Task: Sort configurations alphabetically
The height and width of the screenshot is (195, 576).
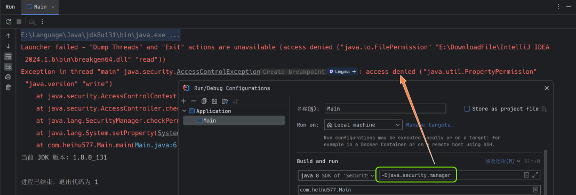Action: tap(236, 101)
